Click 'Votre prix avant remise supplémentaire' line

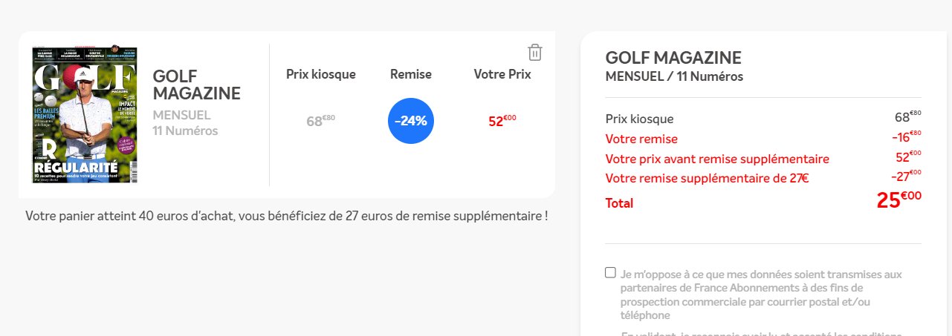click(x=717, y=159)
